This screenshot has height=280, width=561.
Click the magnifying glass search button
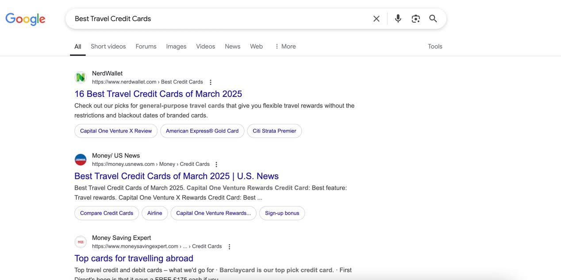point(433,19)
